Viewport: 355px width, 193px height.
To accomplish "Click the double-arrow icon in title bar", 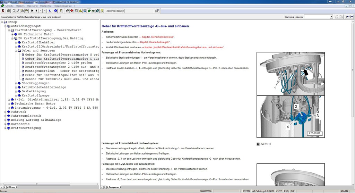I will [x=330, y=2].
